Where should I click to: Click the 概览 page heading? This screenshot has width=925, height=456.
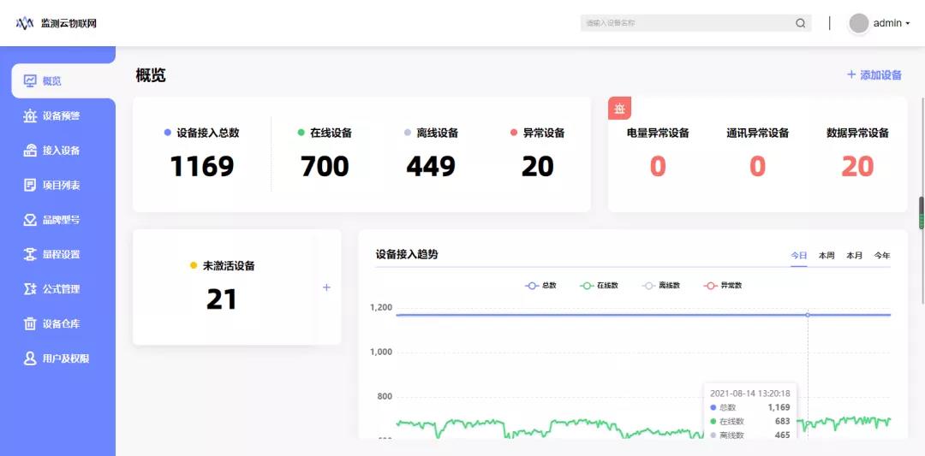(x=151, y=74)
